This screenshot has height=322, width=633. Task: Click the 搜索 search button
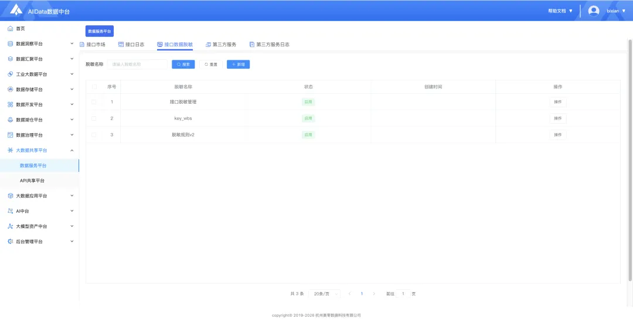click(x=183, y=65)
